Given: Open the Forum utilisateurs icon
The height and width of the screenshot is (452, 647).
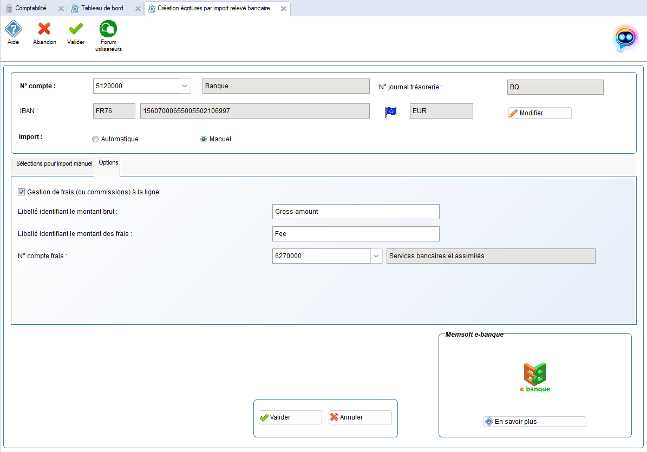Looking at the screenshot, I should click(108, 29).
